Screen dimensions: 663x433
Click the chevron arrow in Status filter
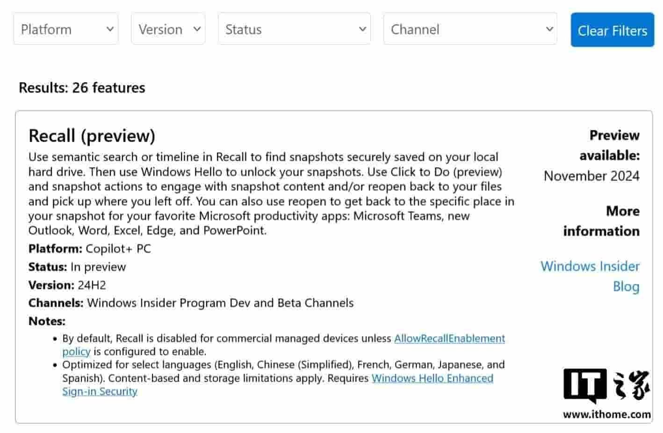362,29
